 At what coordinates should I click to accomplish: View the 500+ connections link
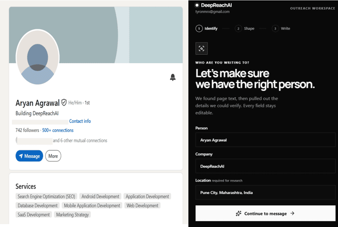click(x=58, y=130)
